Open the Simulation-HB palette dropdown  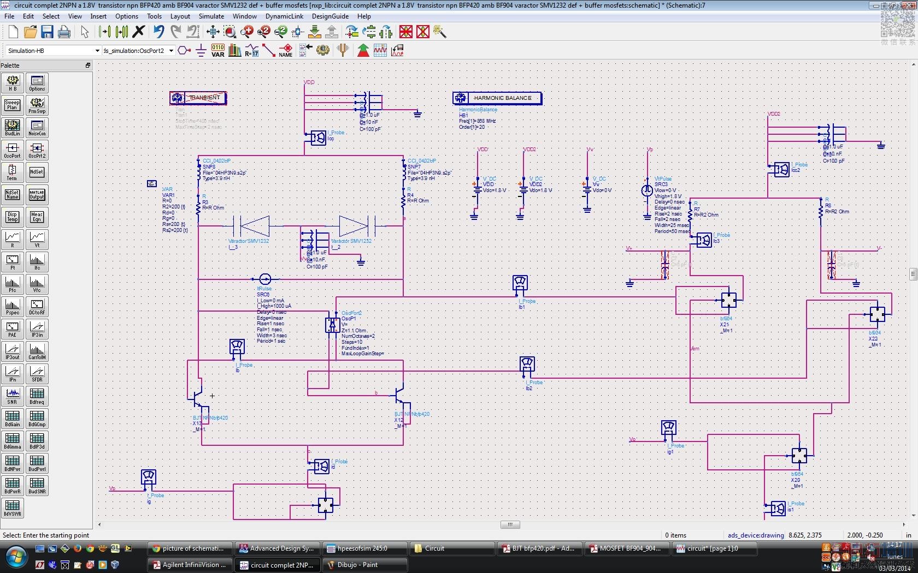(x=97, y=51)
